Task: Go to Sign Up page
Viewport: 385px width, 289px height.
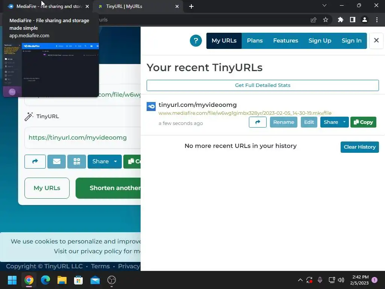Action: (x=320, y=41)
